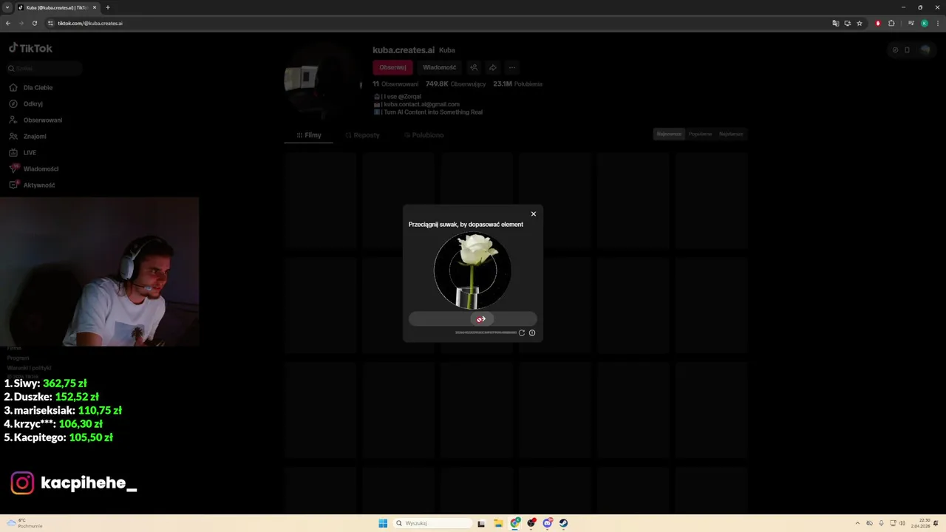Open media controls icon in toolbar
Viewport: 946px width, 532px height.
coord(911,23)
